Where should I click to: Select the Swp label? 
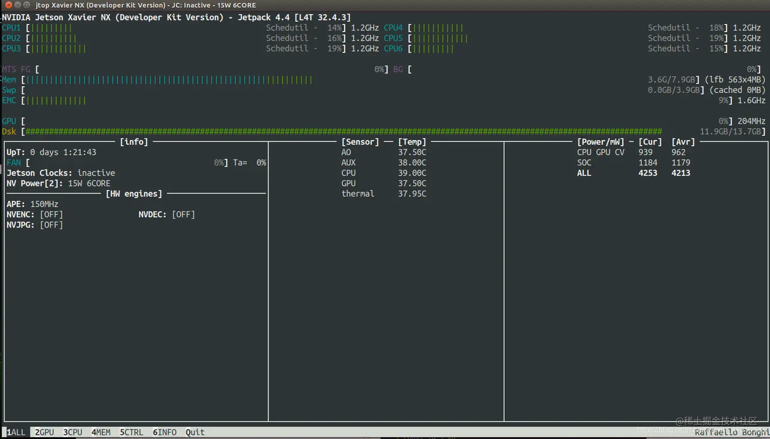(x=9, y=90)
